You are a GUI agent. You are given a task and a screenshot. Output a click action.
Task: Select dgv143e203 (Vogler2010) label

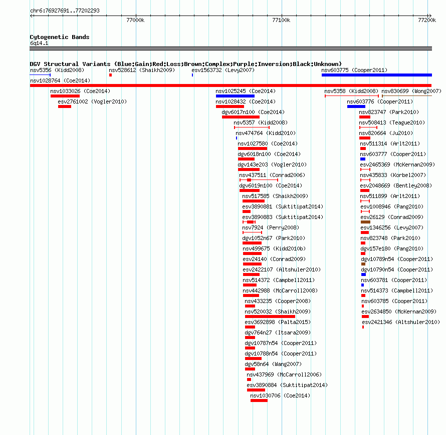272,164
